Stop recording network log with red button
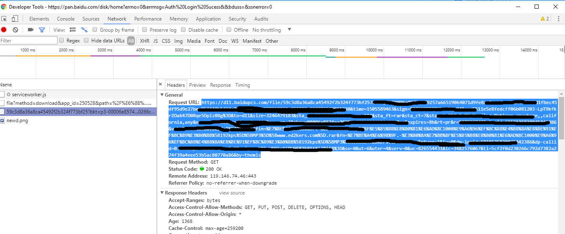Screen dimensions: 565x234 pyautogui.click(x=4, y=30)
